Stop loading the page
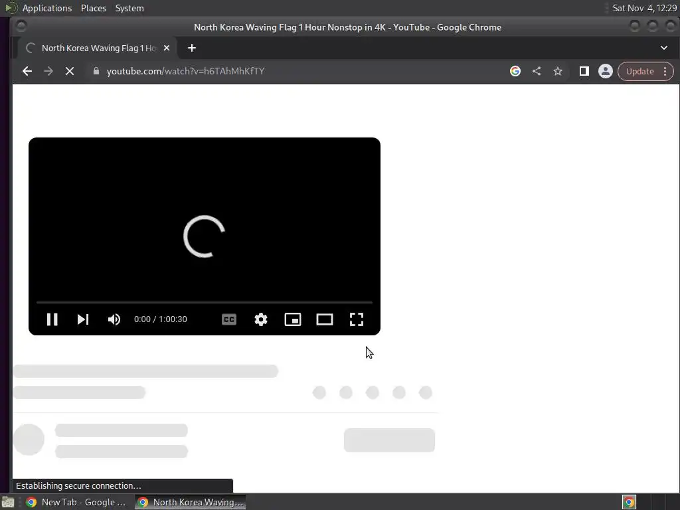This screenshot has width=680, height=510. point(69,71)
